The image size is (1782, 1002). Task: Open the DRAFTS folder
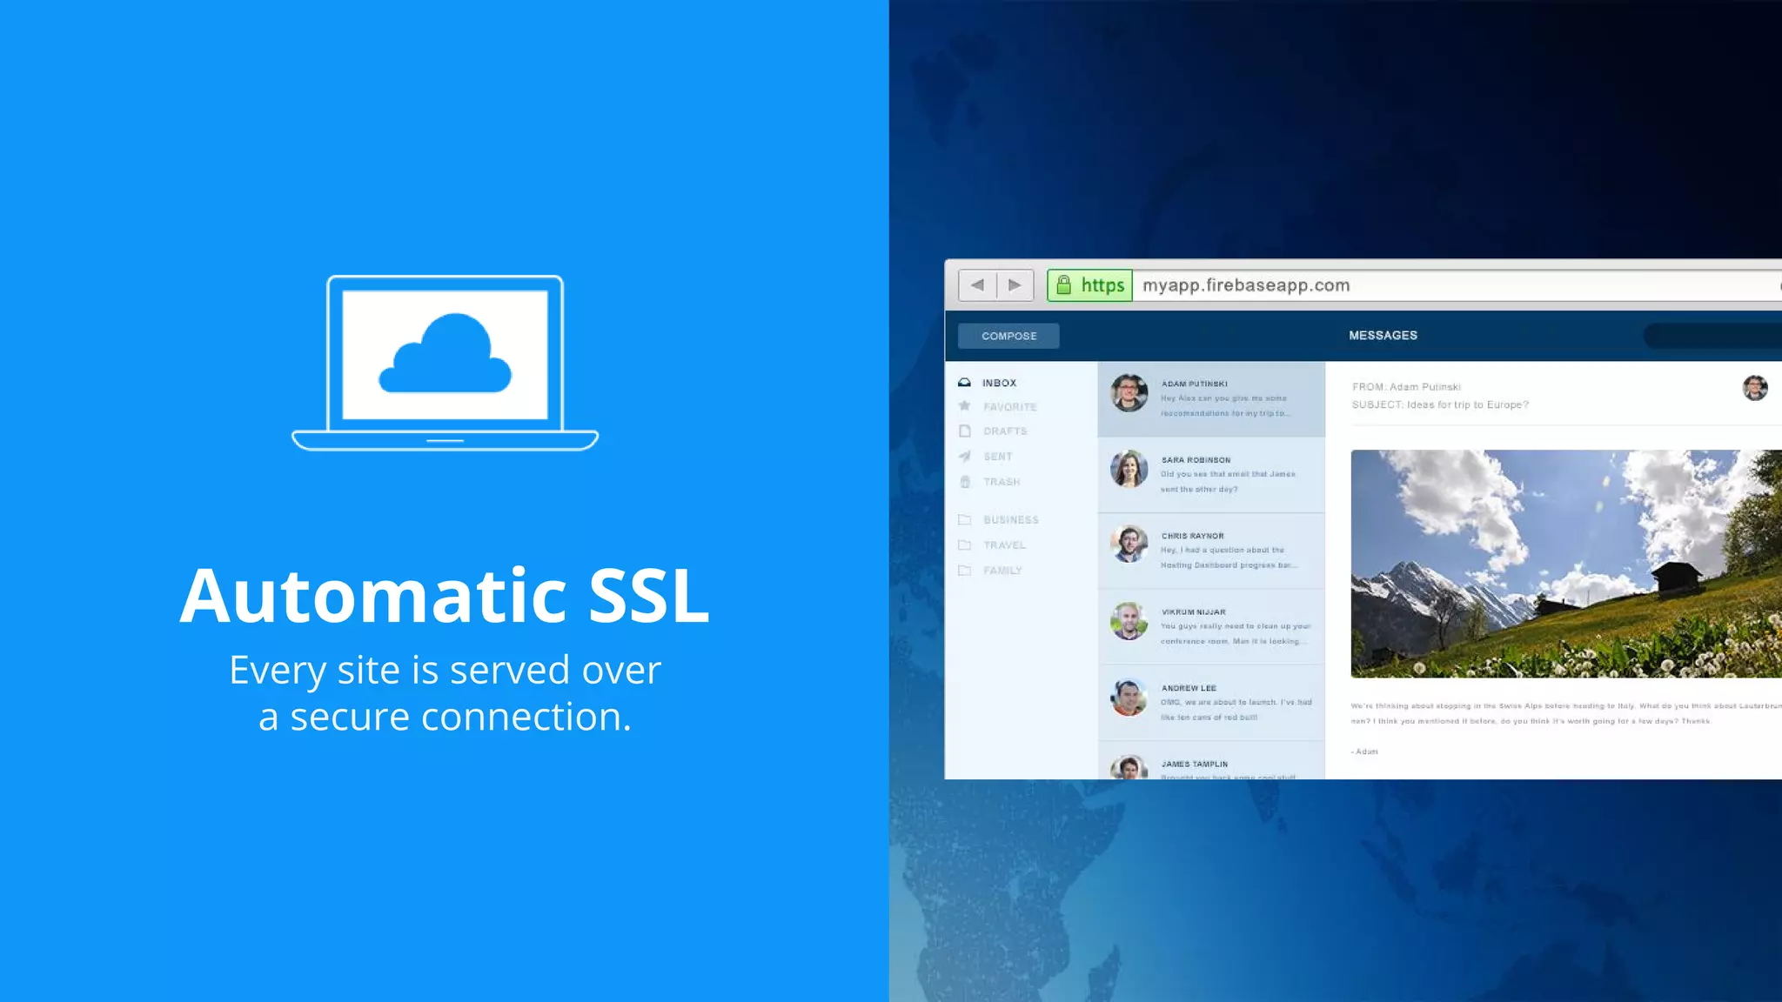pos(1005,431)
